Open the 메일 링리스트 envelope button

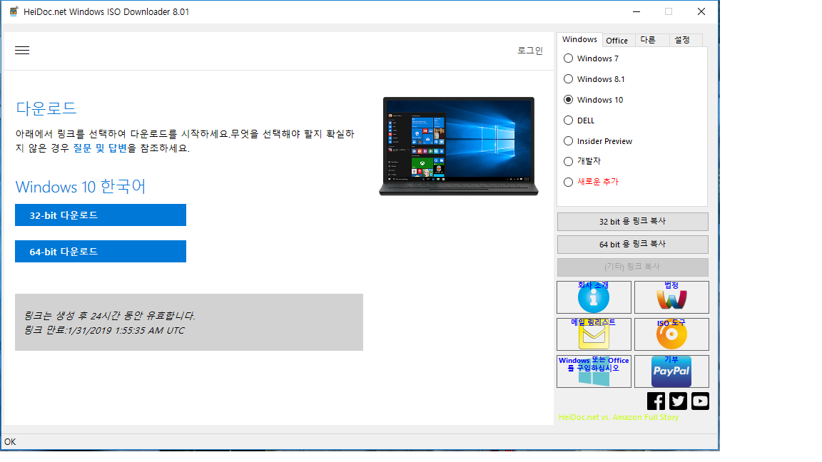[x=594, y=334]
